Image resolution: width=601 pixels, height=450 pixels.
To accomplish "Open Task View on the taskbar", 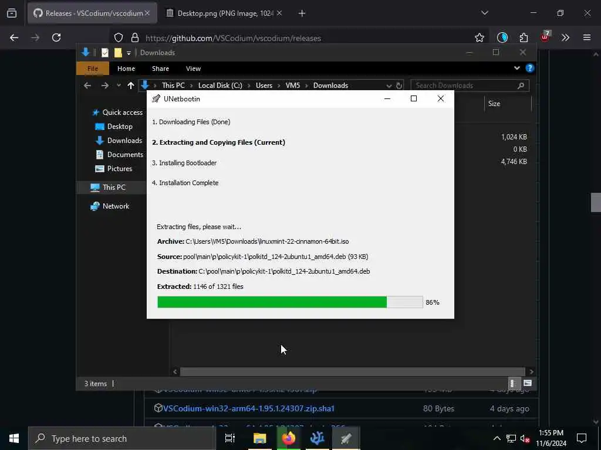I will coord(229,438).
